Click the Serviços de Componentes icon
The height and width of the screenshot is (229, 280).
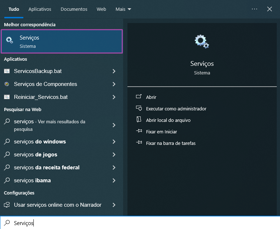coord(7,84)
